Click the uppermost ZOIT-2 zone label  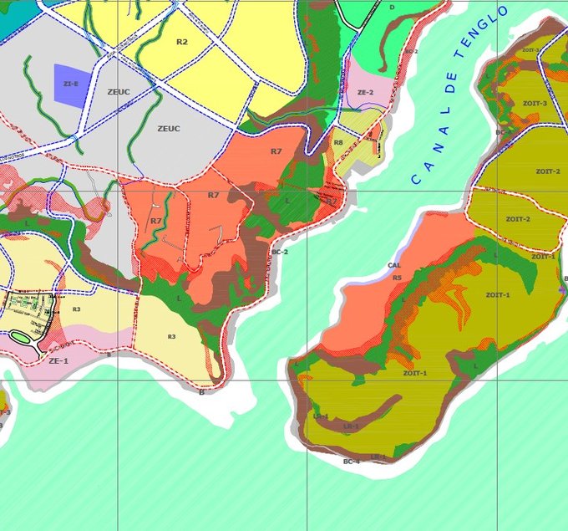pyautogui.click(x=548, y=171)
